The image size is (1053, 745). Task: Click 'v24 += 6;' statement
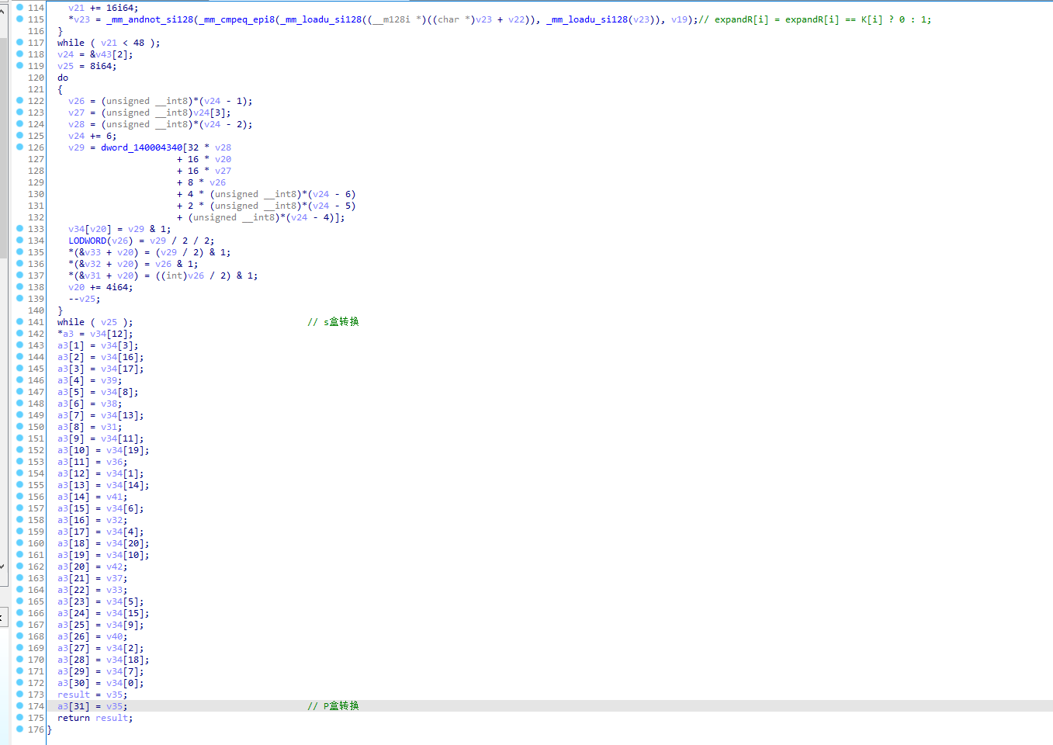[92, 136]
